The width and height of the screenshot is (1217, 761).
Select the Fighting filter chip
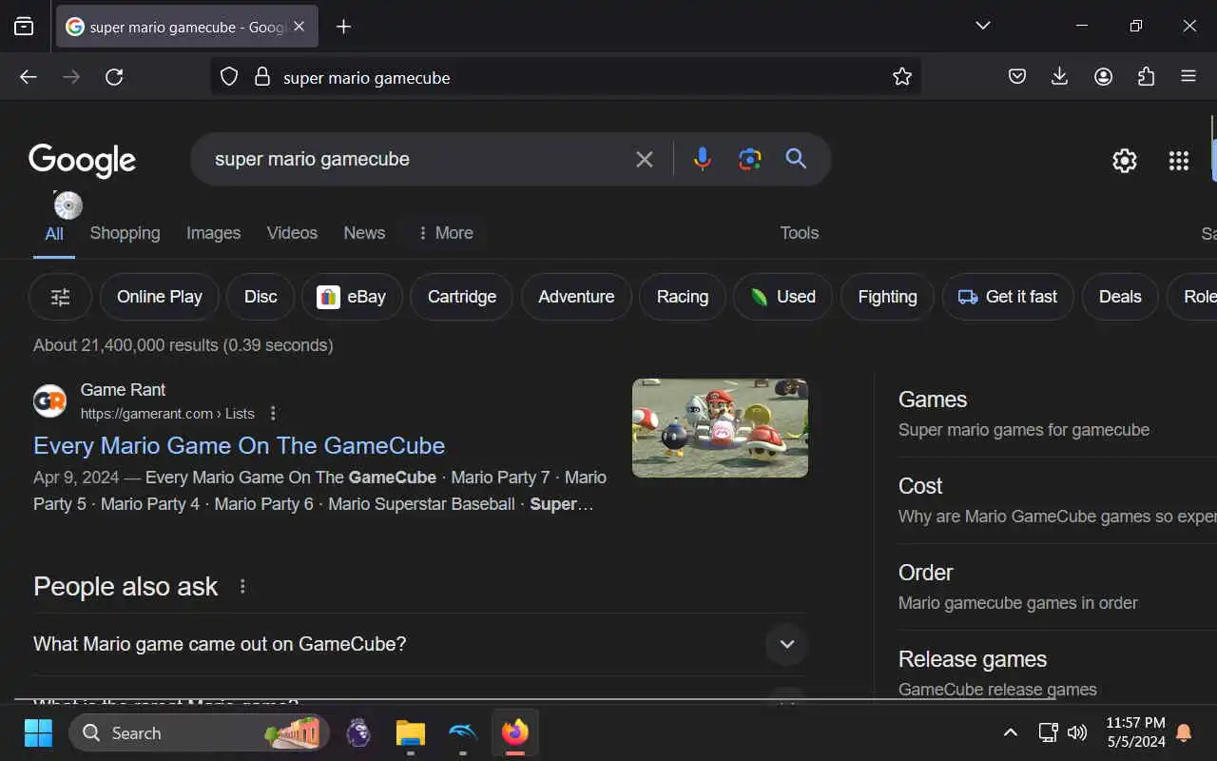pyautogui.click(x=888, y=297)
